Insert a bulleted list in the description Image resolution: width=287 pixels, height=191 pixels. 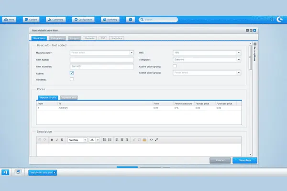pos(105,140)
